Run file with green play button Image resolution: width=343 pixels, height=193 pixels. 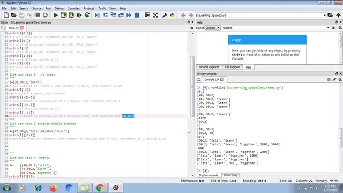click(56, 15)
